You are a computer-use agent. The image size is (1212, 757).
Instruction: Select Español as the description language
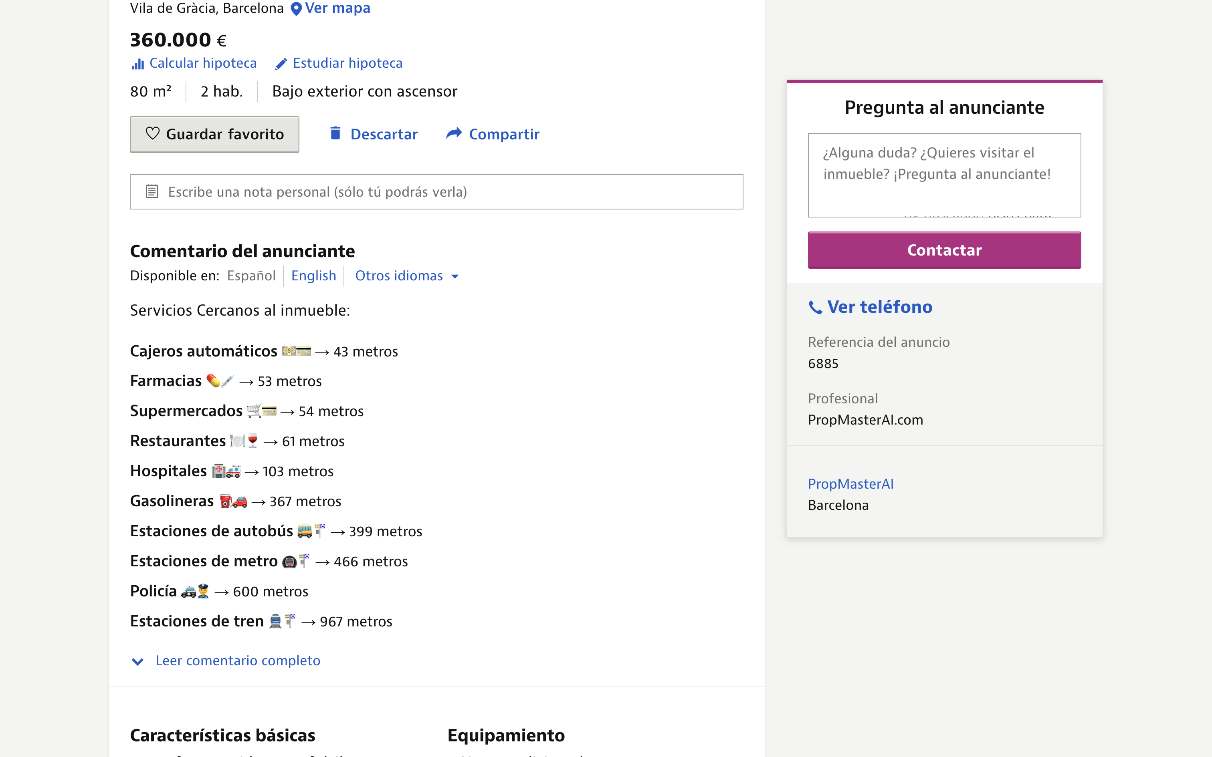252,276
